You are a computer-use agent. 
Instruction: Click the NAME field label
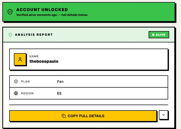(34, 56)
